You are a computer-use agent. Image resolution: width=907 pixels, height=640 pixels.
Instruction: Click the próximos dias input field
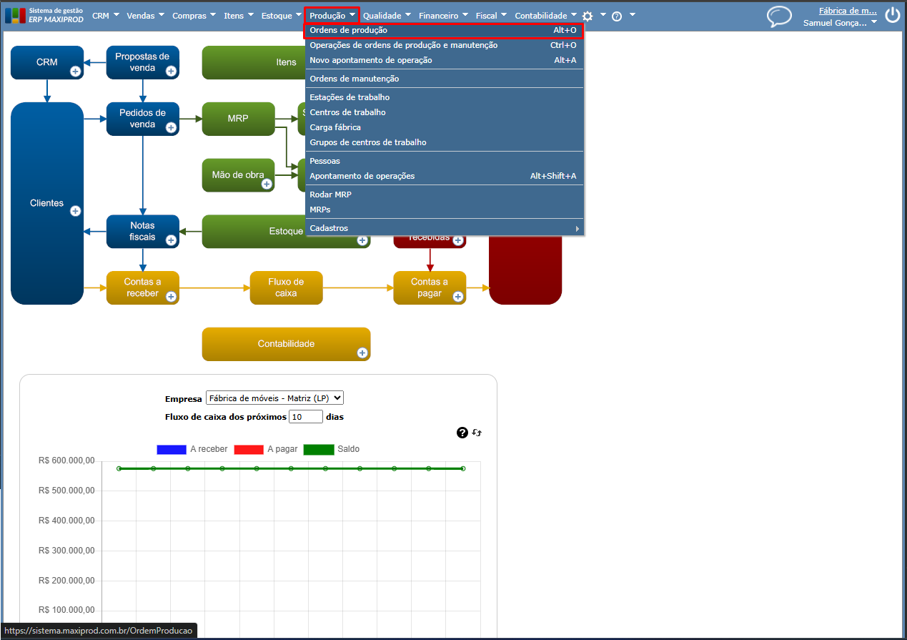click(306, 416)
